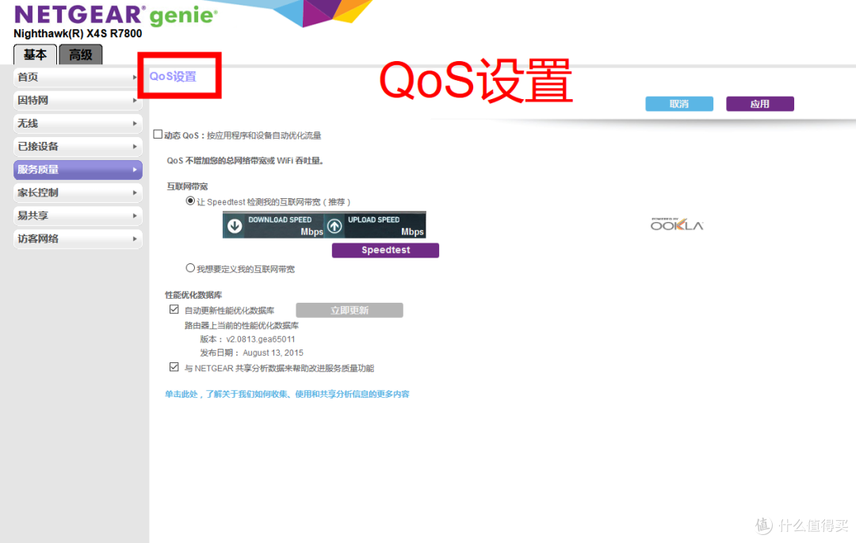Viewport: 856px width, 543px height.
Task: Open 访客网络 in the sidebar
Action: click(78, 239)
